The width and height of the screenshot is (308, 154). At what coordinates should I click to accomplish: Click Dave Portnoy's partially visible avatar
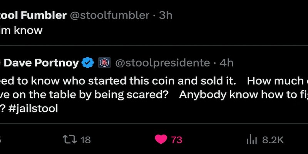(x=1, y=63)
